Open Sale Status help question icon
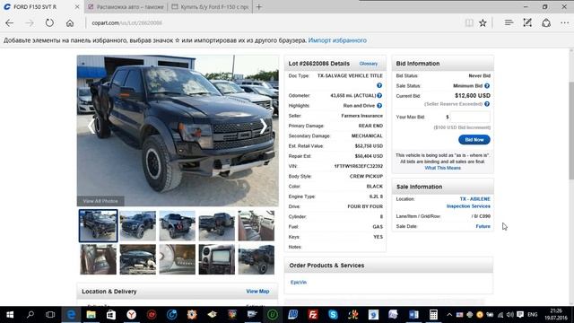Image resolution: width=574 pixels, height=323 pixels. pos(487,86)
